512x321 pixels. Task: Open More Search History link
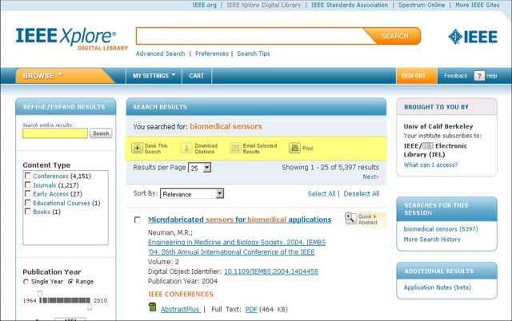point(432,240)
